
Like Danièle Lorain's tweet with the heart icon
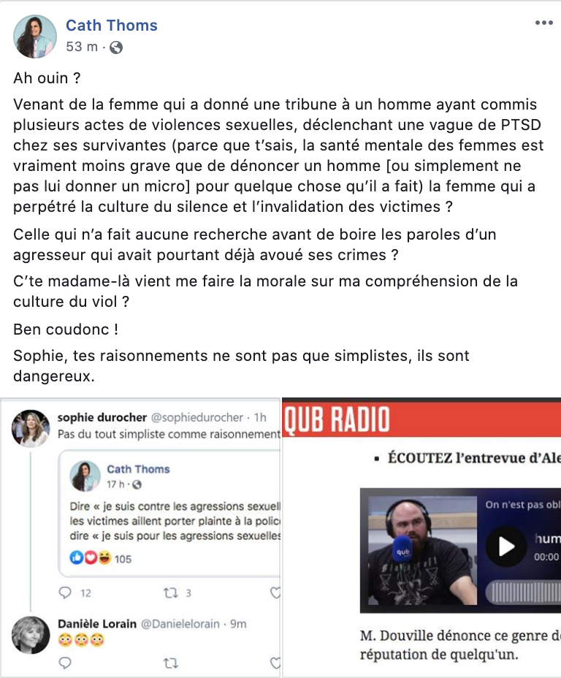(275, 663)
